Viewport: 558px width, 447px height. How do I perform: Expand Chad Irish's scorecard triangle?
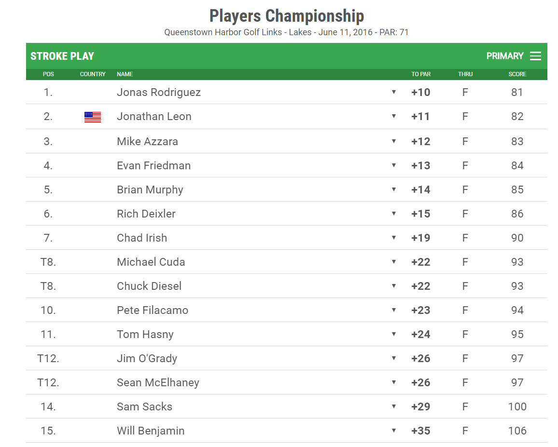tap(393, 238)
